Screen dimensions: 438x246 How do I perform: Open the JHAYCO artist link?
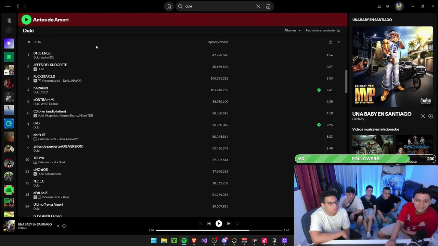tap(76, 81)
